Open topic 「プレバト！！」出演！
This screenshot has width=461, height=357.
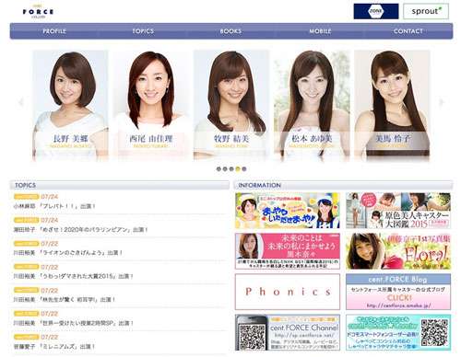tap(54, 206)
